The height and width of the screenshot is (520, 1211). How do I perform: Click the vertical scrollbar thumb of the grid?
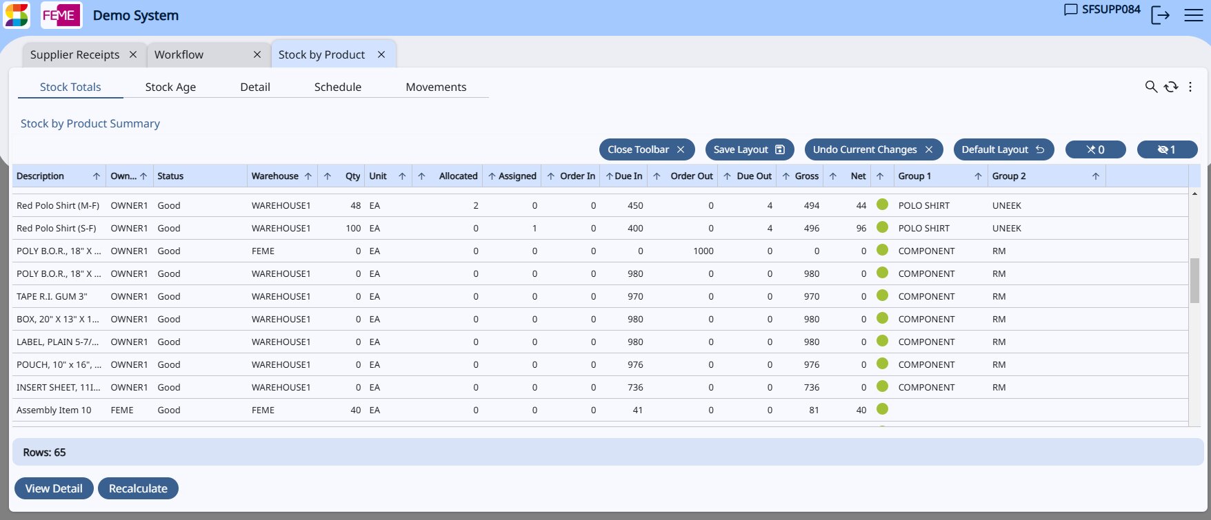[1194, 280]
